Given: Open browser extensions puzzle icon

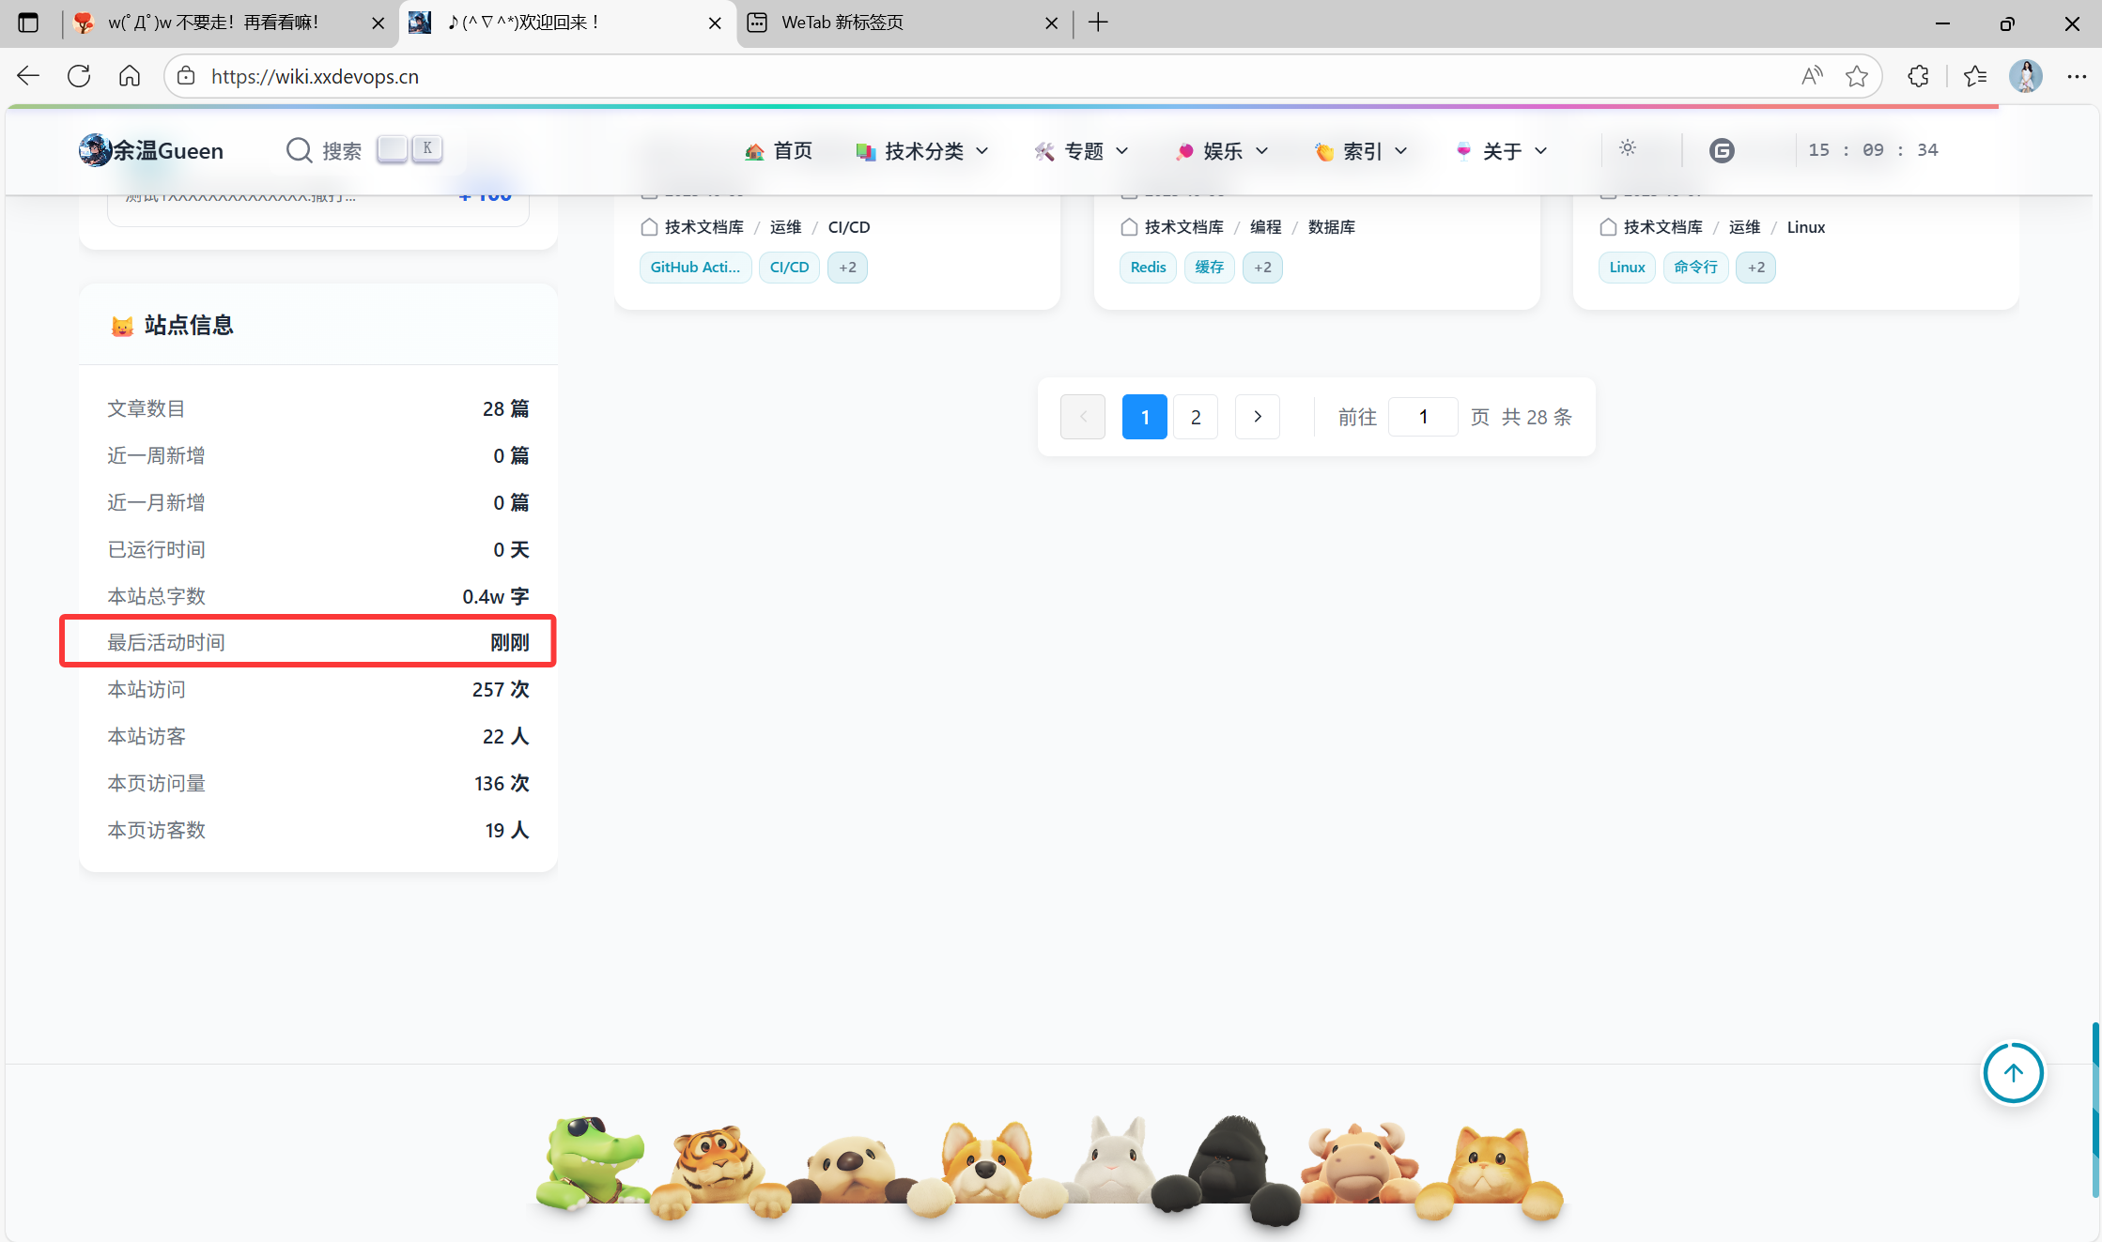Looking at the screenshot, I should 1918,76.
